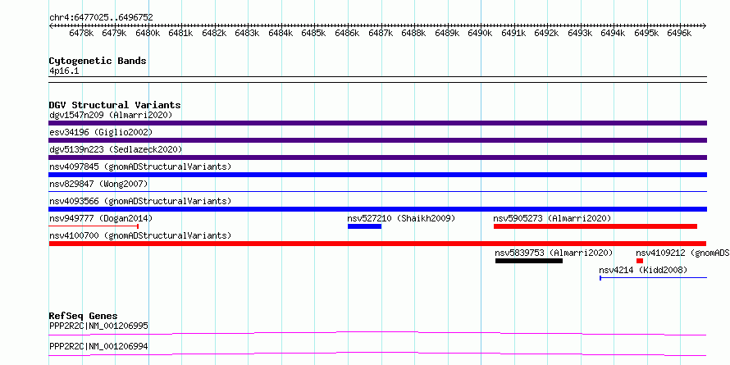
Task: Click the red bar under nsv5905273
Action: click(595, 226)
